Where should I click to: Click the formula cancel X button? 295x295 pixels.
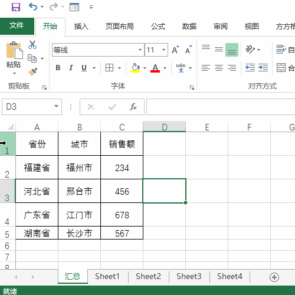click(x=91, y=107)
